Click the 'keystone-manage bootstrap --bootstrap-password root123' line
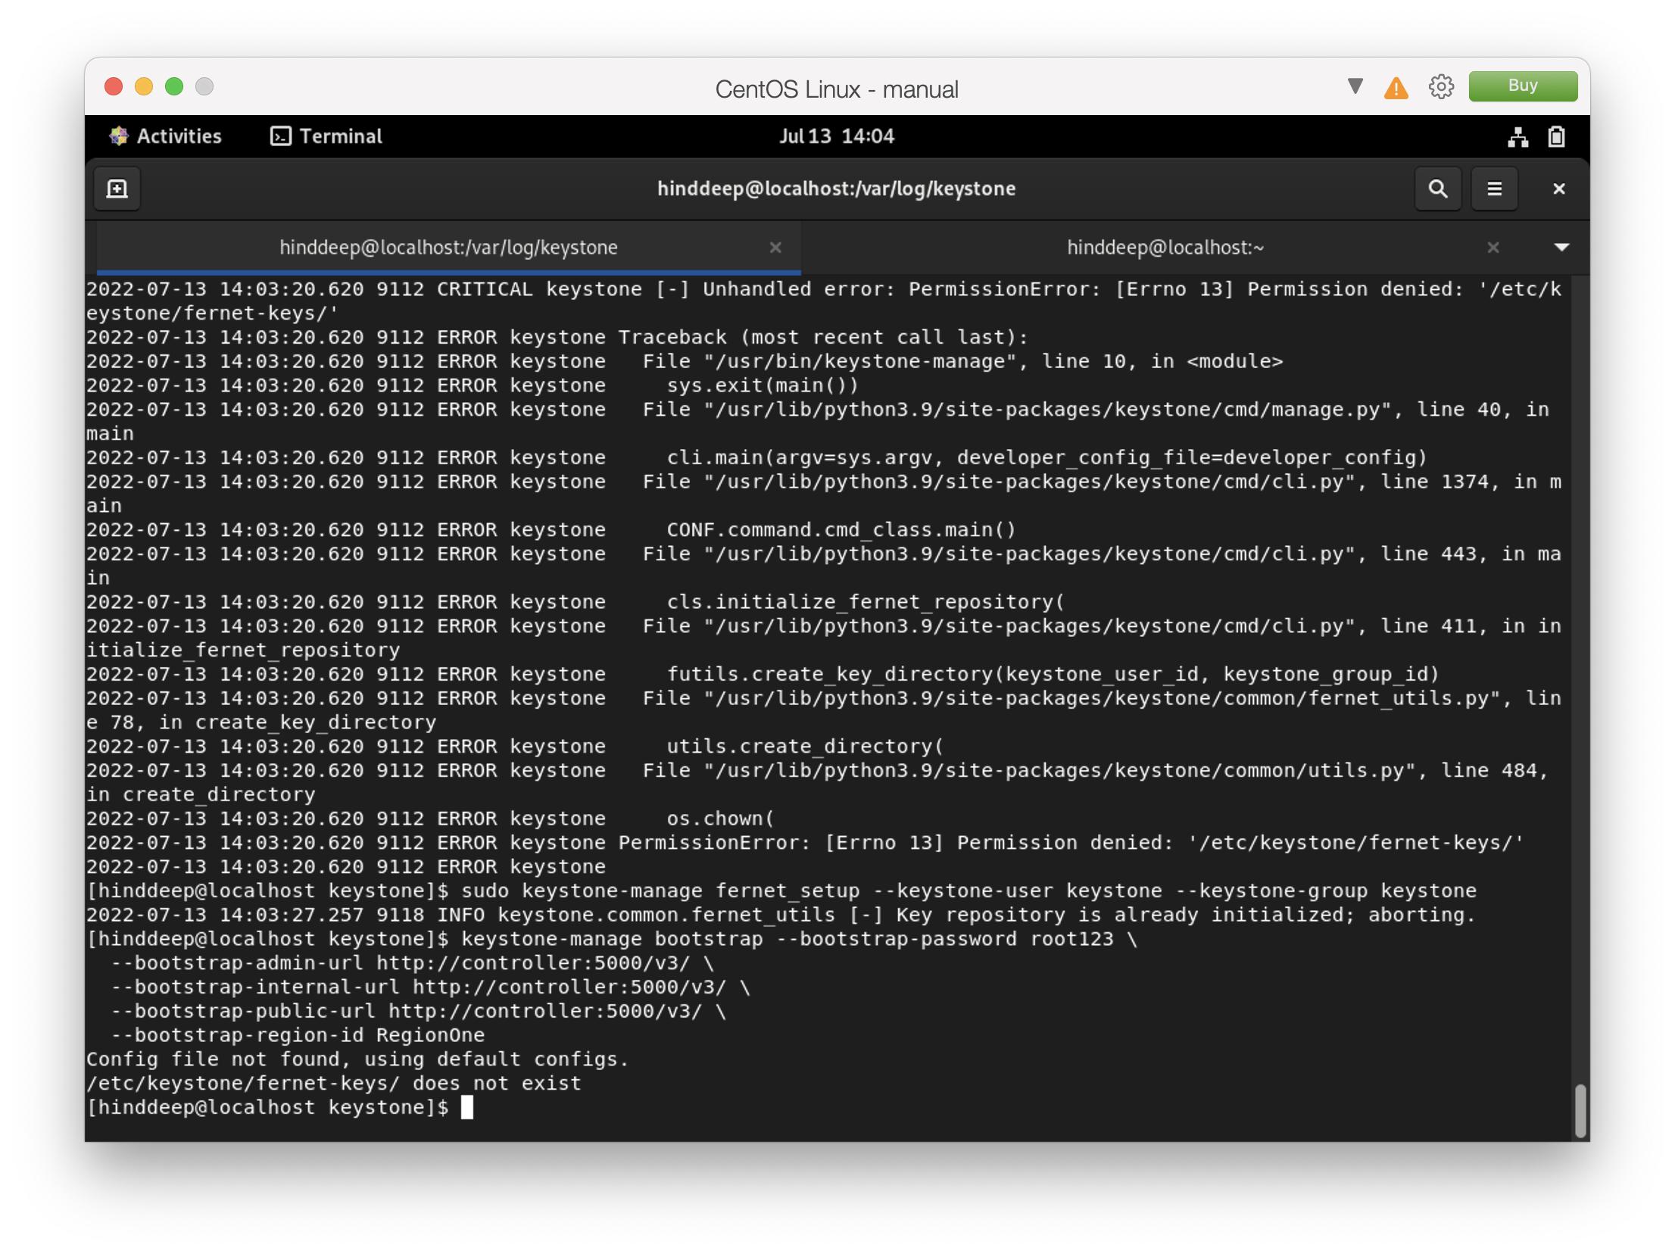Viewport: 1675px width, 1254px height. 612,939
